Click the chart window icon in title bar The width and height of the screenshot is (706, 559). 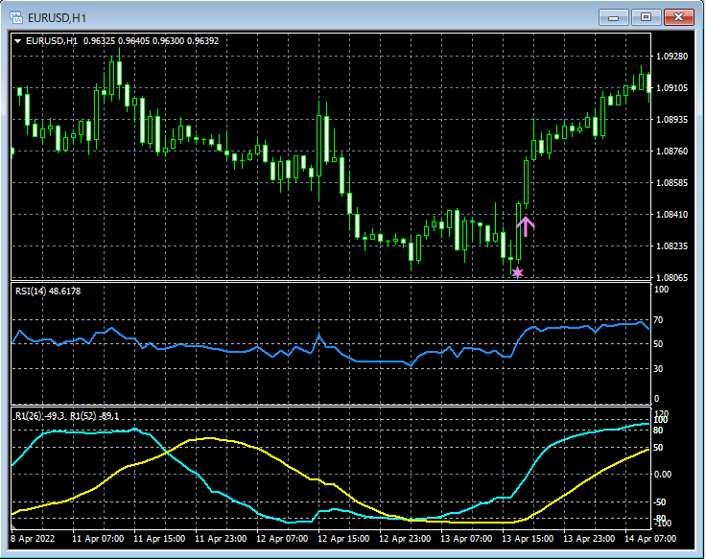coord(16,16)
